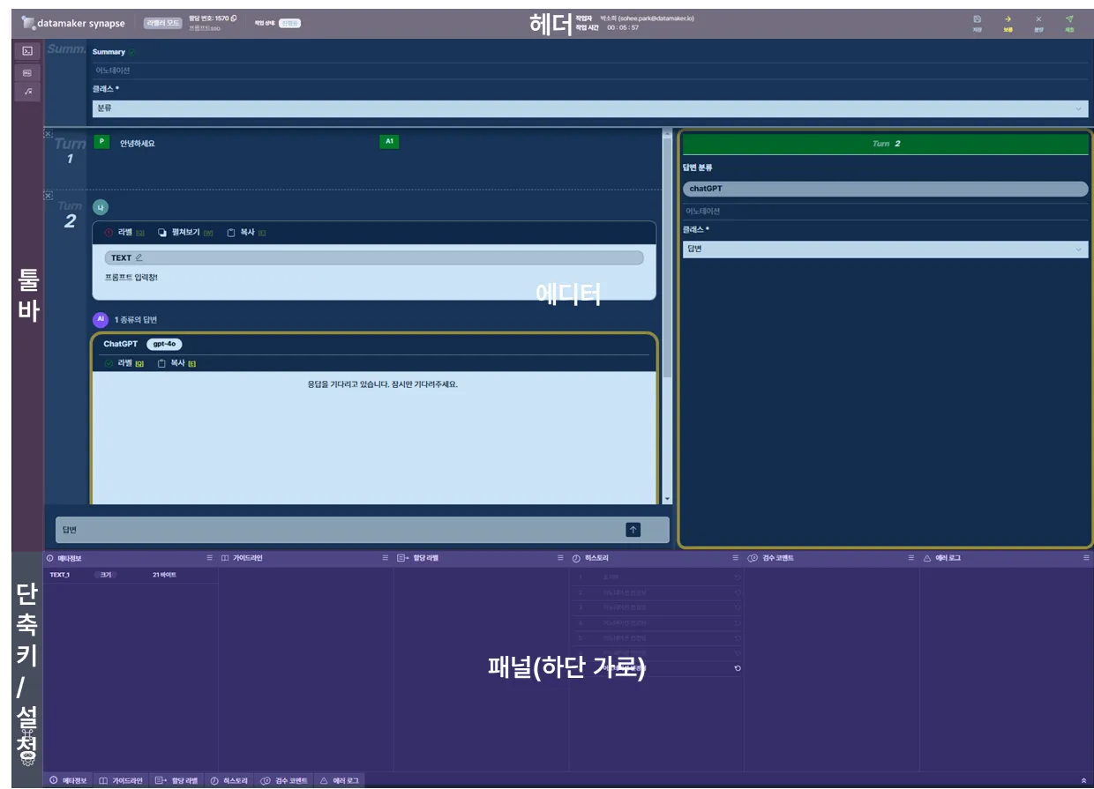Open the 가이드라인 panel menu icon
The width and height of the screenshot is (1094, 789).
[386, 558]
